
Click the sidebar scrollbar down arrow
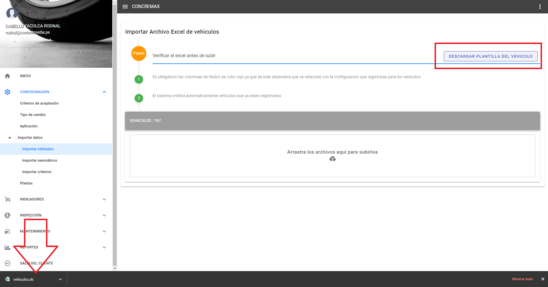115,268
